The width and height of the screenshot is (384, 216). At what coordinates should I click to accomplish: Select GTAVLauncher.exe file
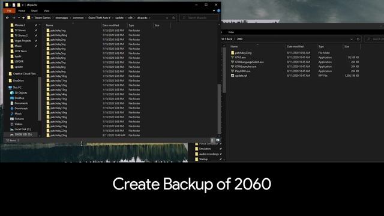245,67
